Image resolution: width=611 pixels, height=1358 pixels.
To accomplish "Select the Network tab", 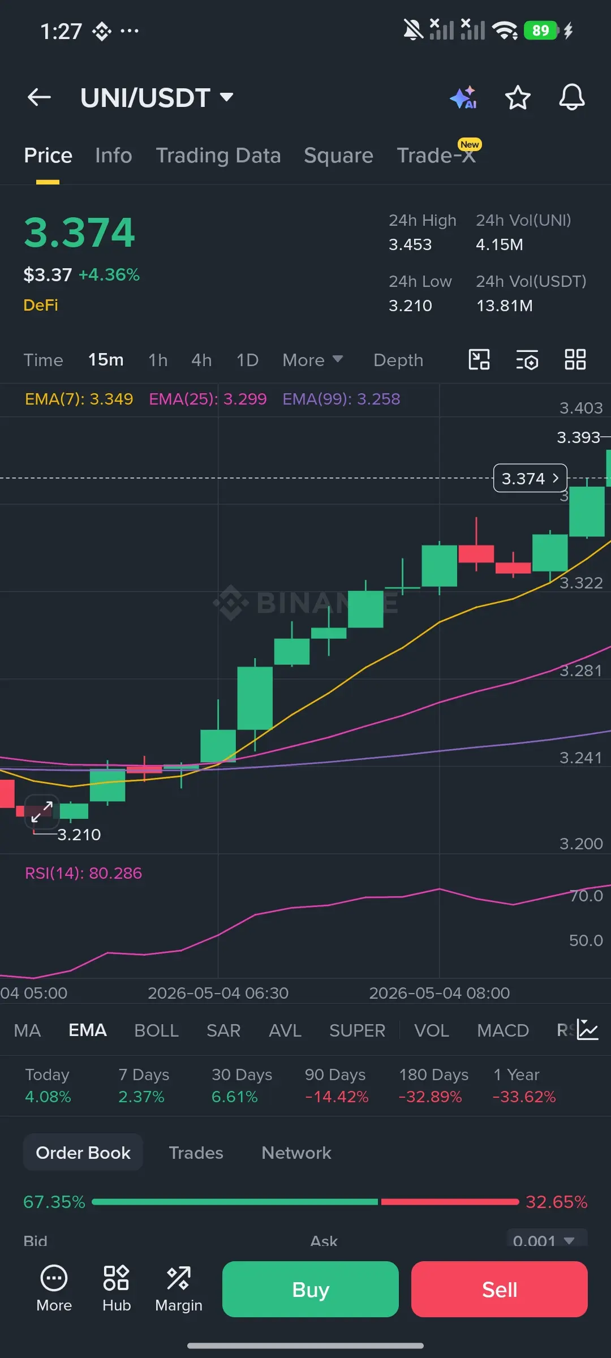I will pos(296,1153).
